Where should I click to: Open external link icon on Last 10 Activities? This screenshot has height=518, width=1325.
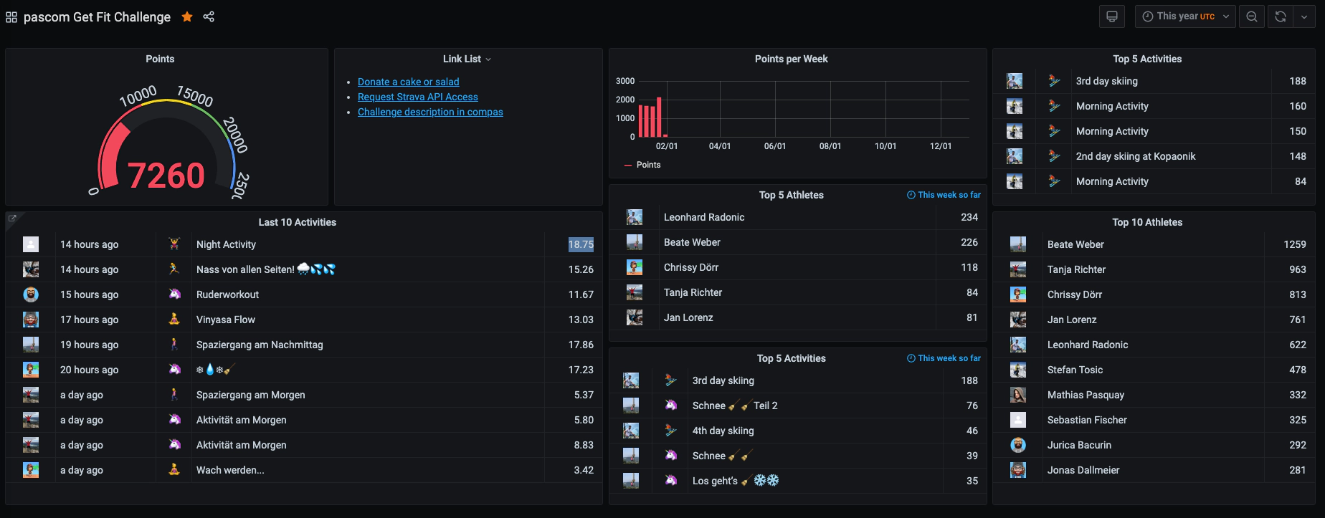tap(12, 219)
